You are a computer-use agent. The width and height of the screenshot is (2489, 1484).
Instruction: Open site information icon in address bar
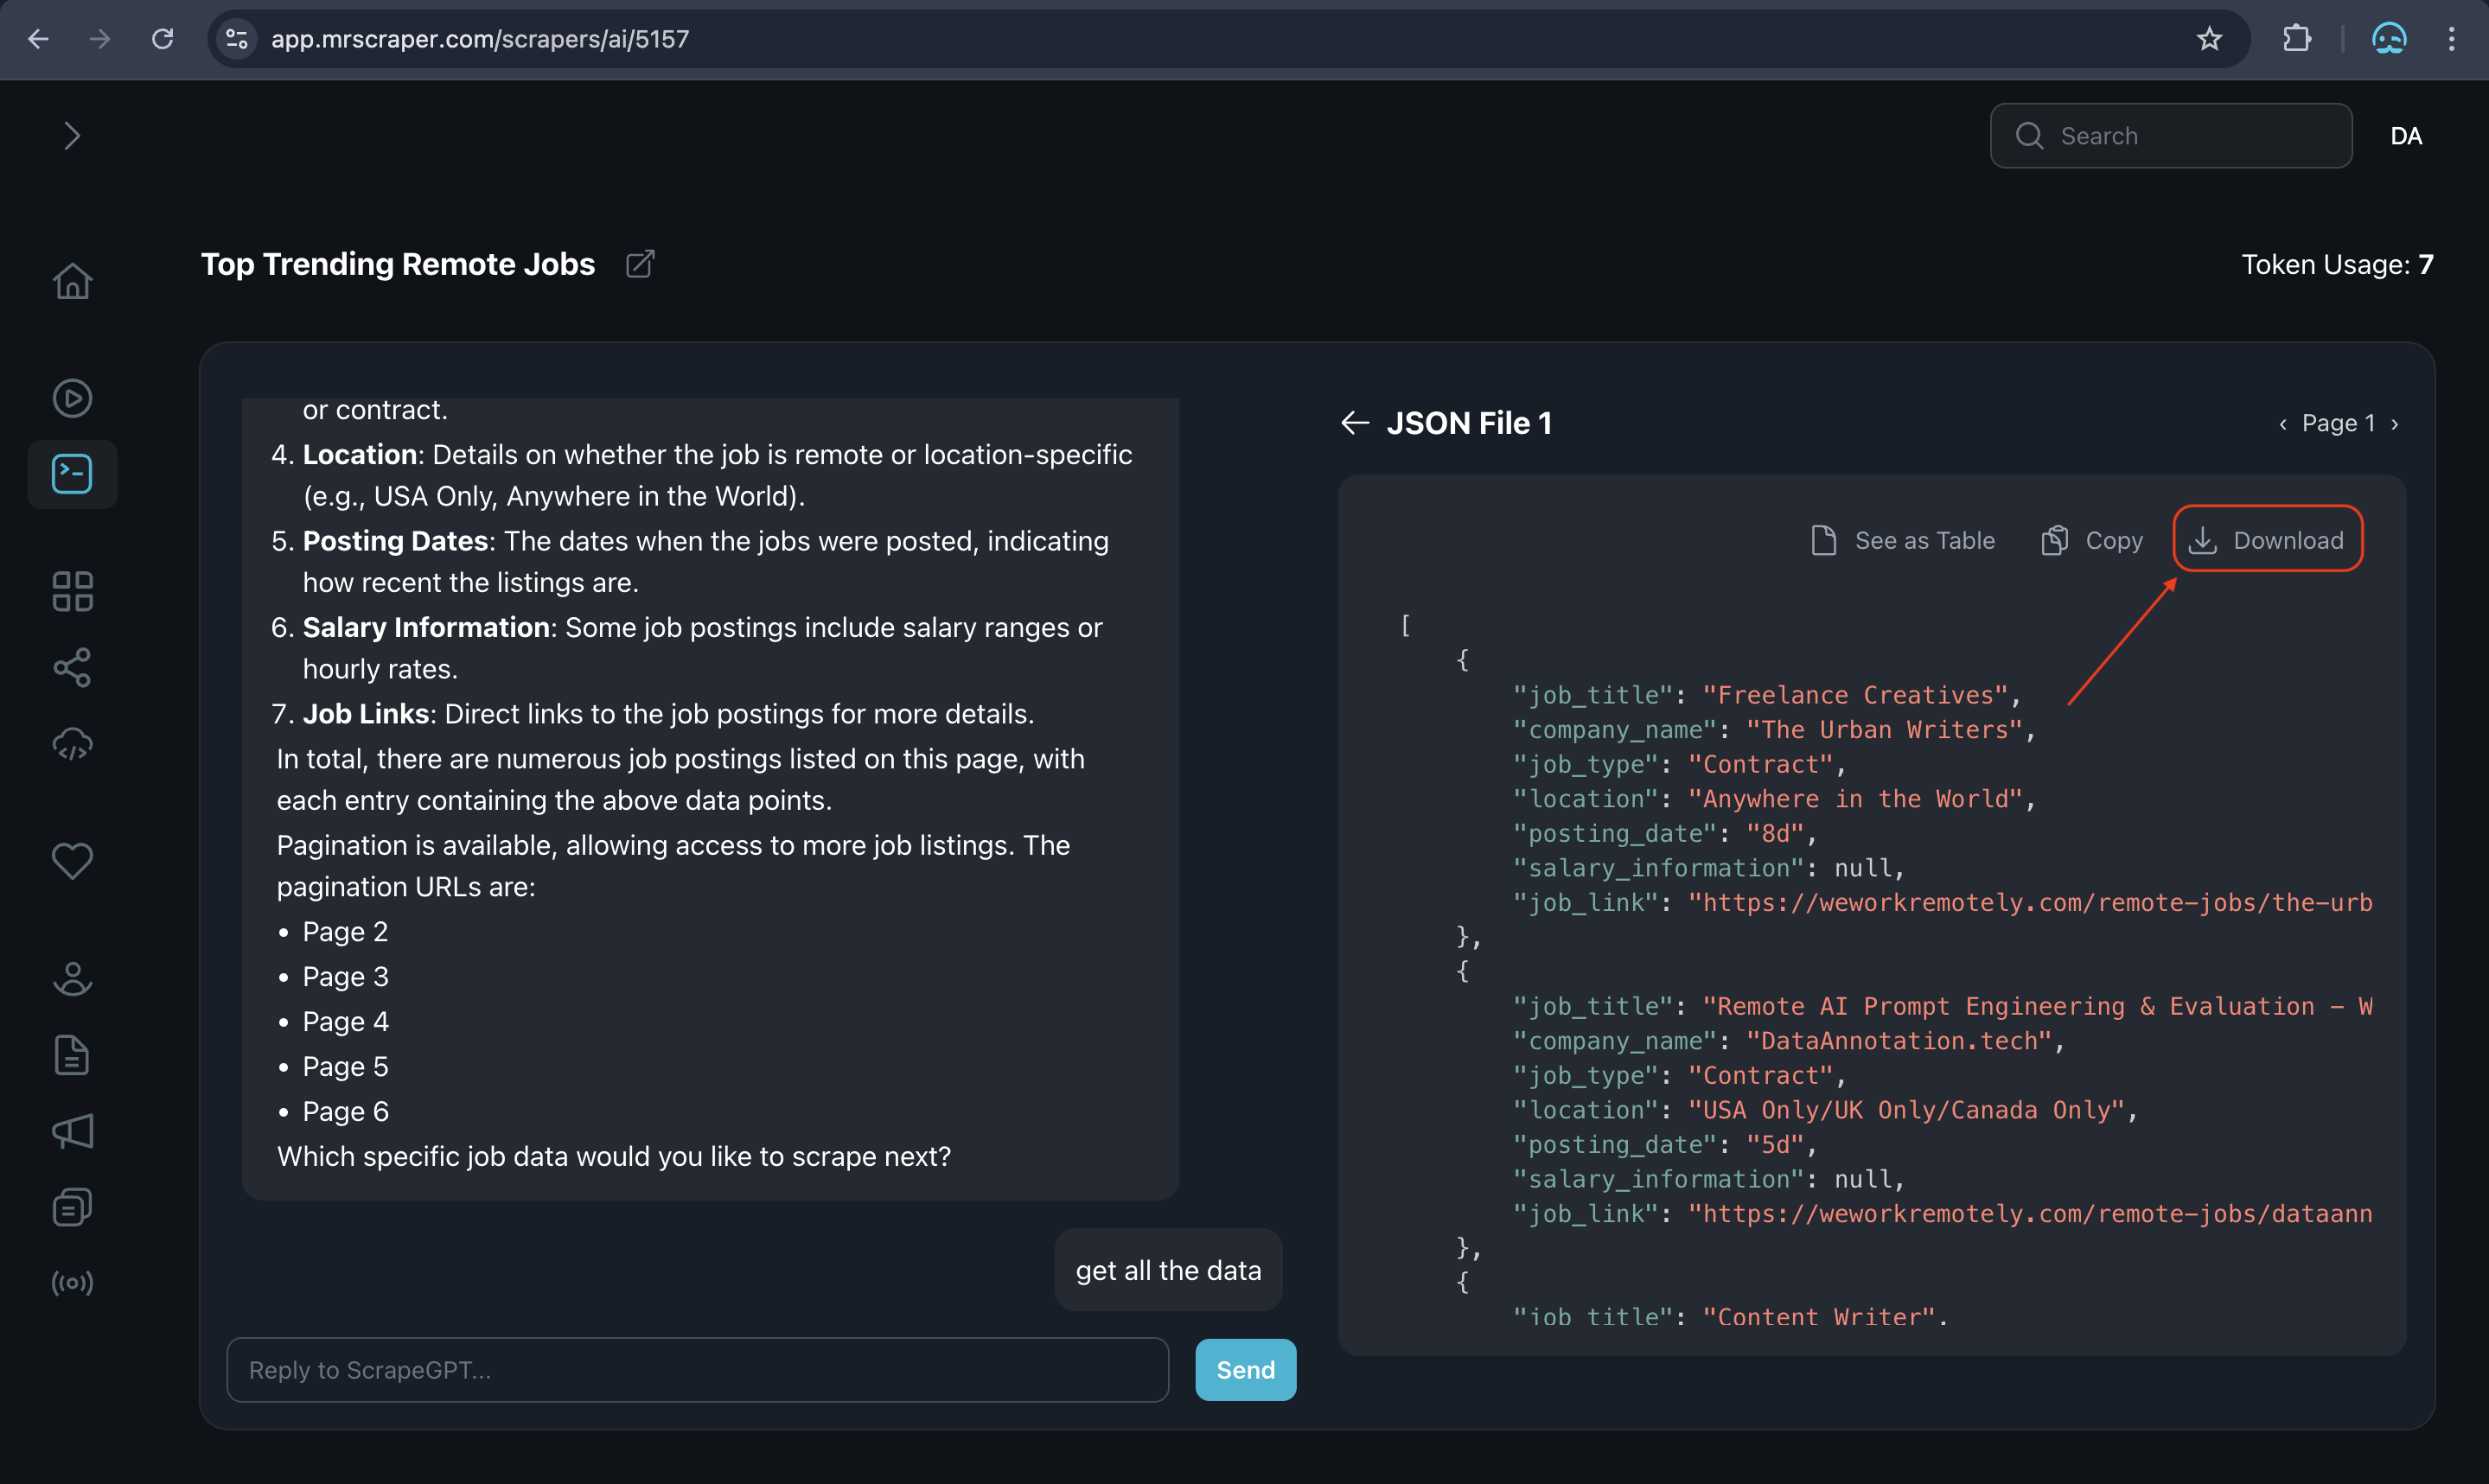[x=237, y=39]
